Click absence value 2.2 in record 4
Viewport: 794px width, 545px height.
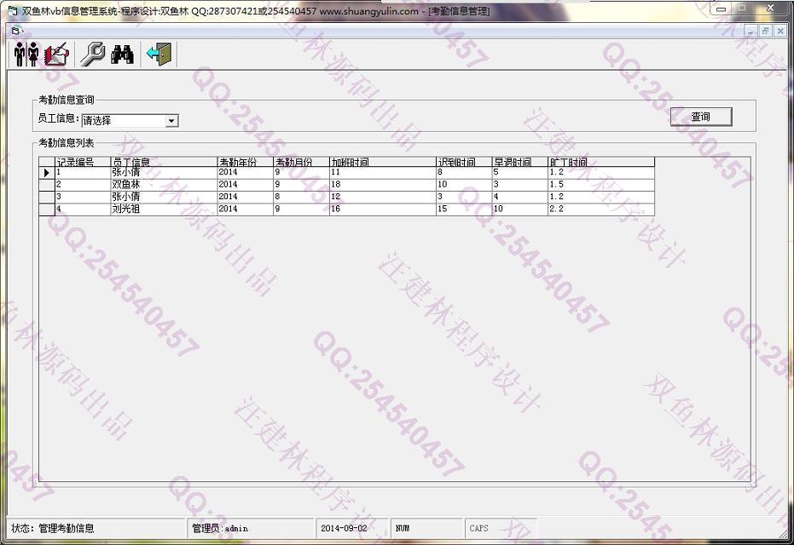tap(601, 209)
